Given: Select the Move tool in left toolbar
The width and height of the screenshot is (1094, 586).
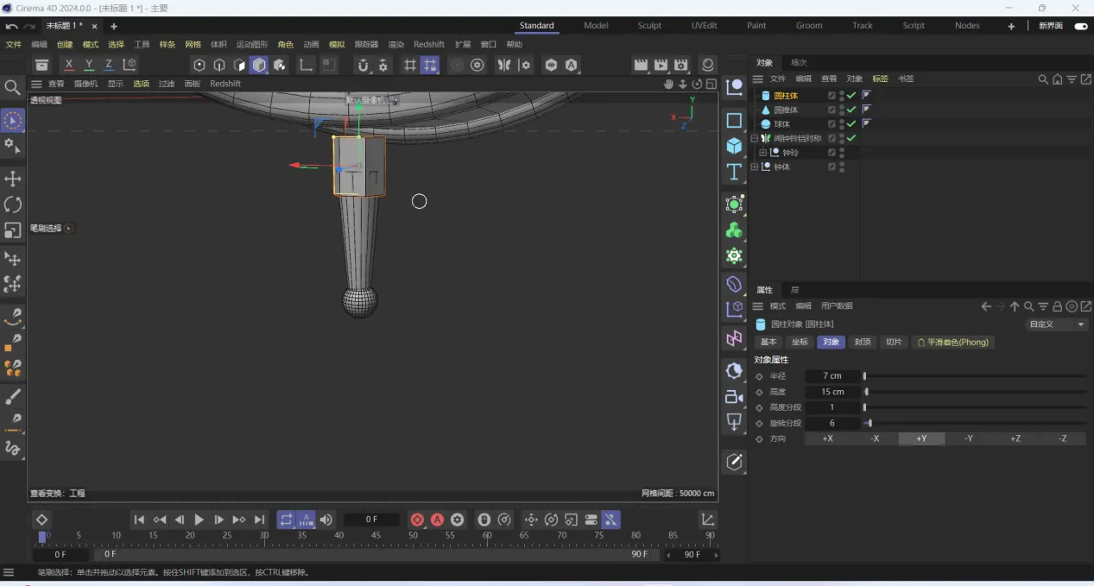Looking at the screenshot, I should (13, 179).
